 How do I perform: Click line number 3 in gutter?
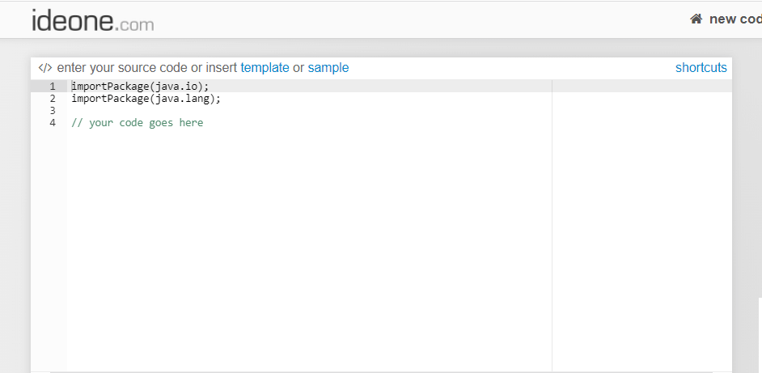click(x=52, y=111)
